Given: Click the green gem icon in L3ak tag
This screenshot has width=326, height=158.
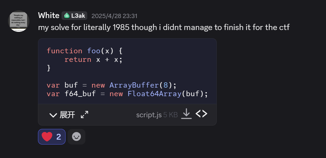Looking at the screenshot, I should click(67, 16).
